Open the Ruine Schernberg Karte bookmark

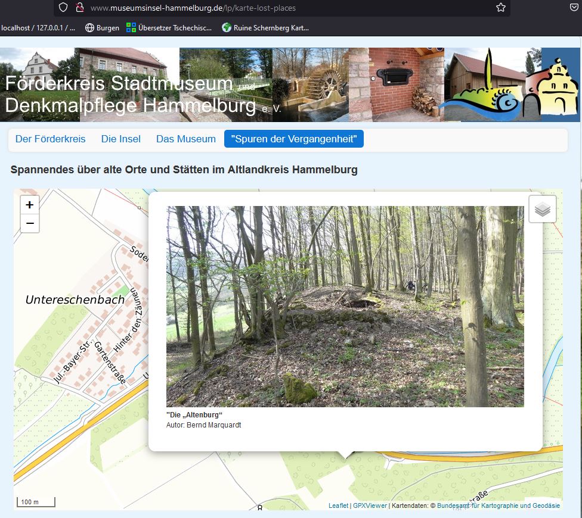click(265, 28)
